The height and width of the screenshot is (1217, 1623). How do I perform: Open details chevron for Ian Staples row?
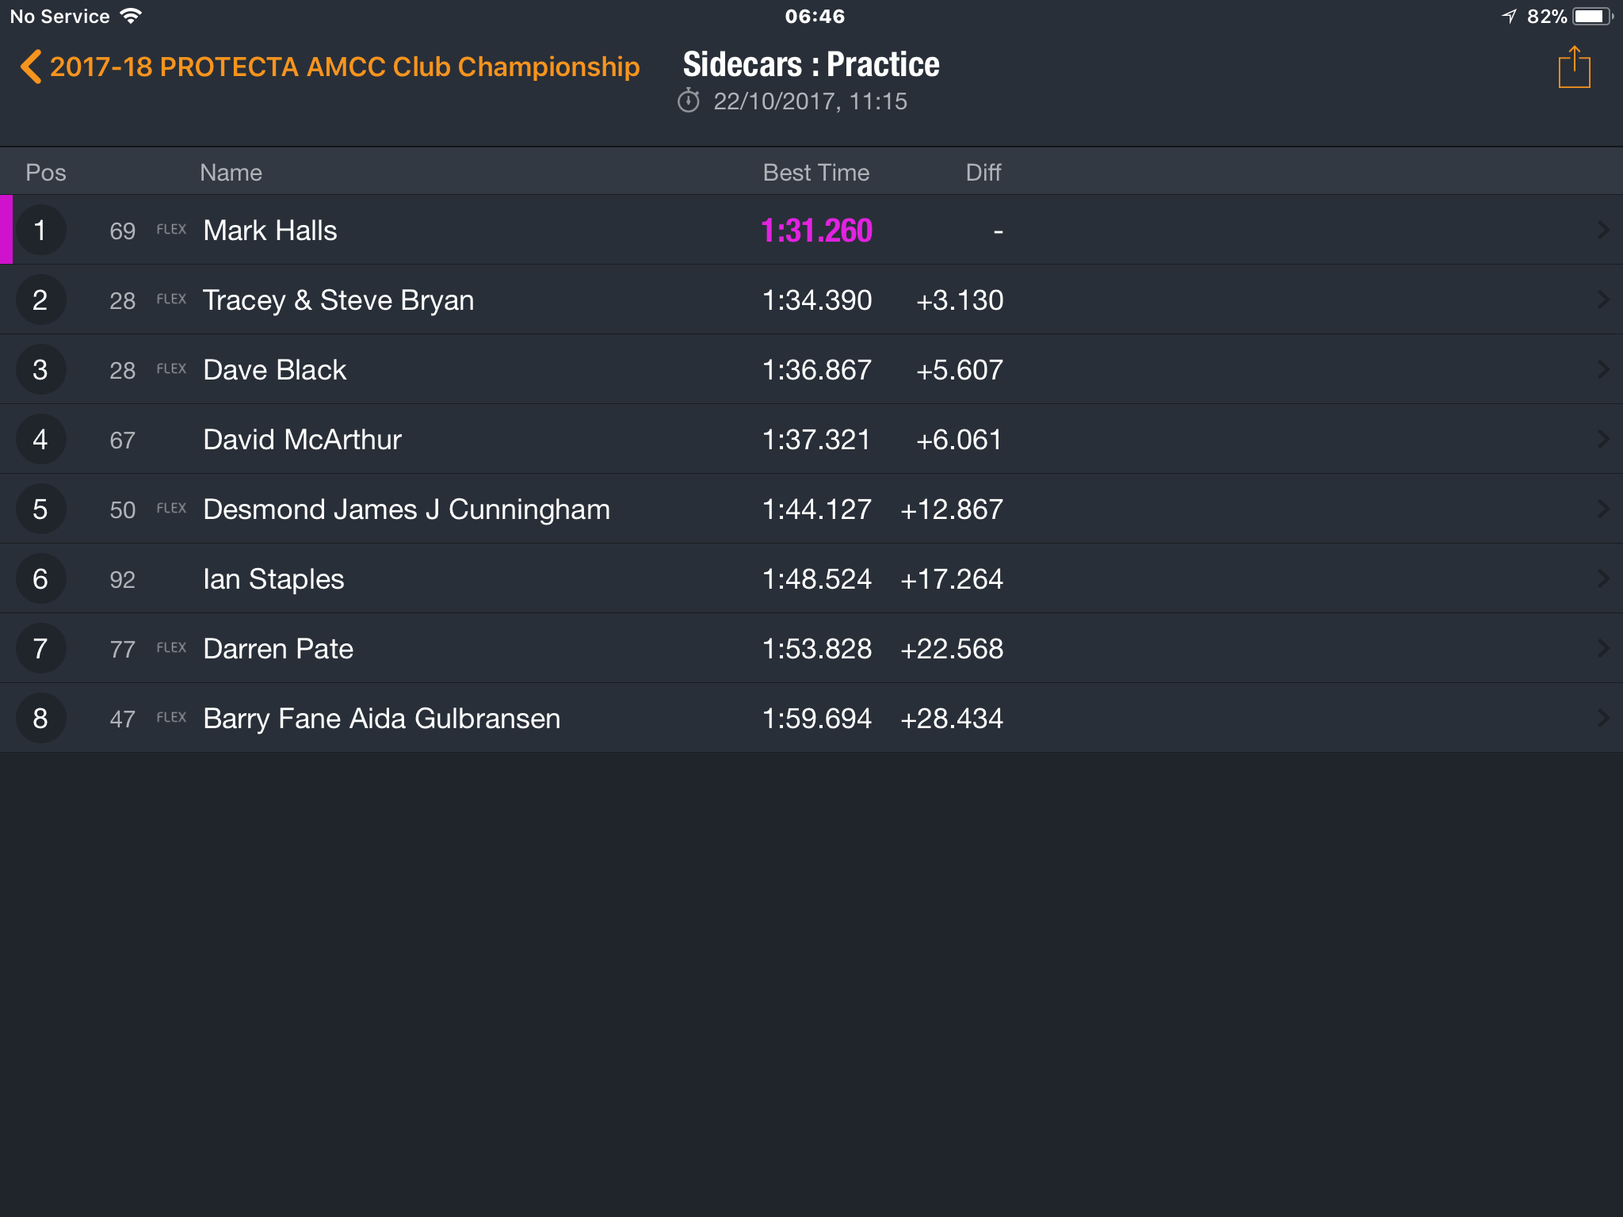click(1603, 578)
